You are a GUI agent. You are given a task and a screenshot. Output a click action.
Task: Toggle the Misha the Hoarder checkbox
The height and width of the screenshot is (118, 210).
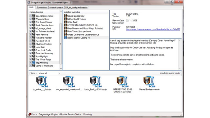click(30, 38)
